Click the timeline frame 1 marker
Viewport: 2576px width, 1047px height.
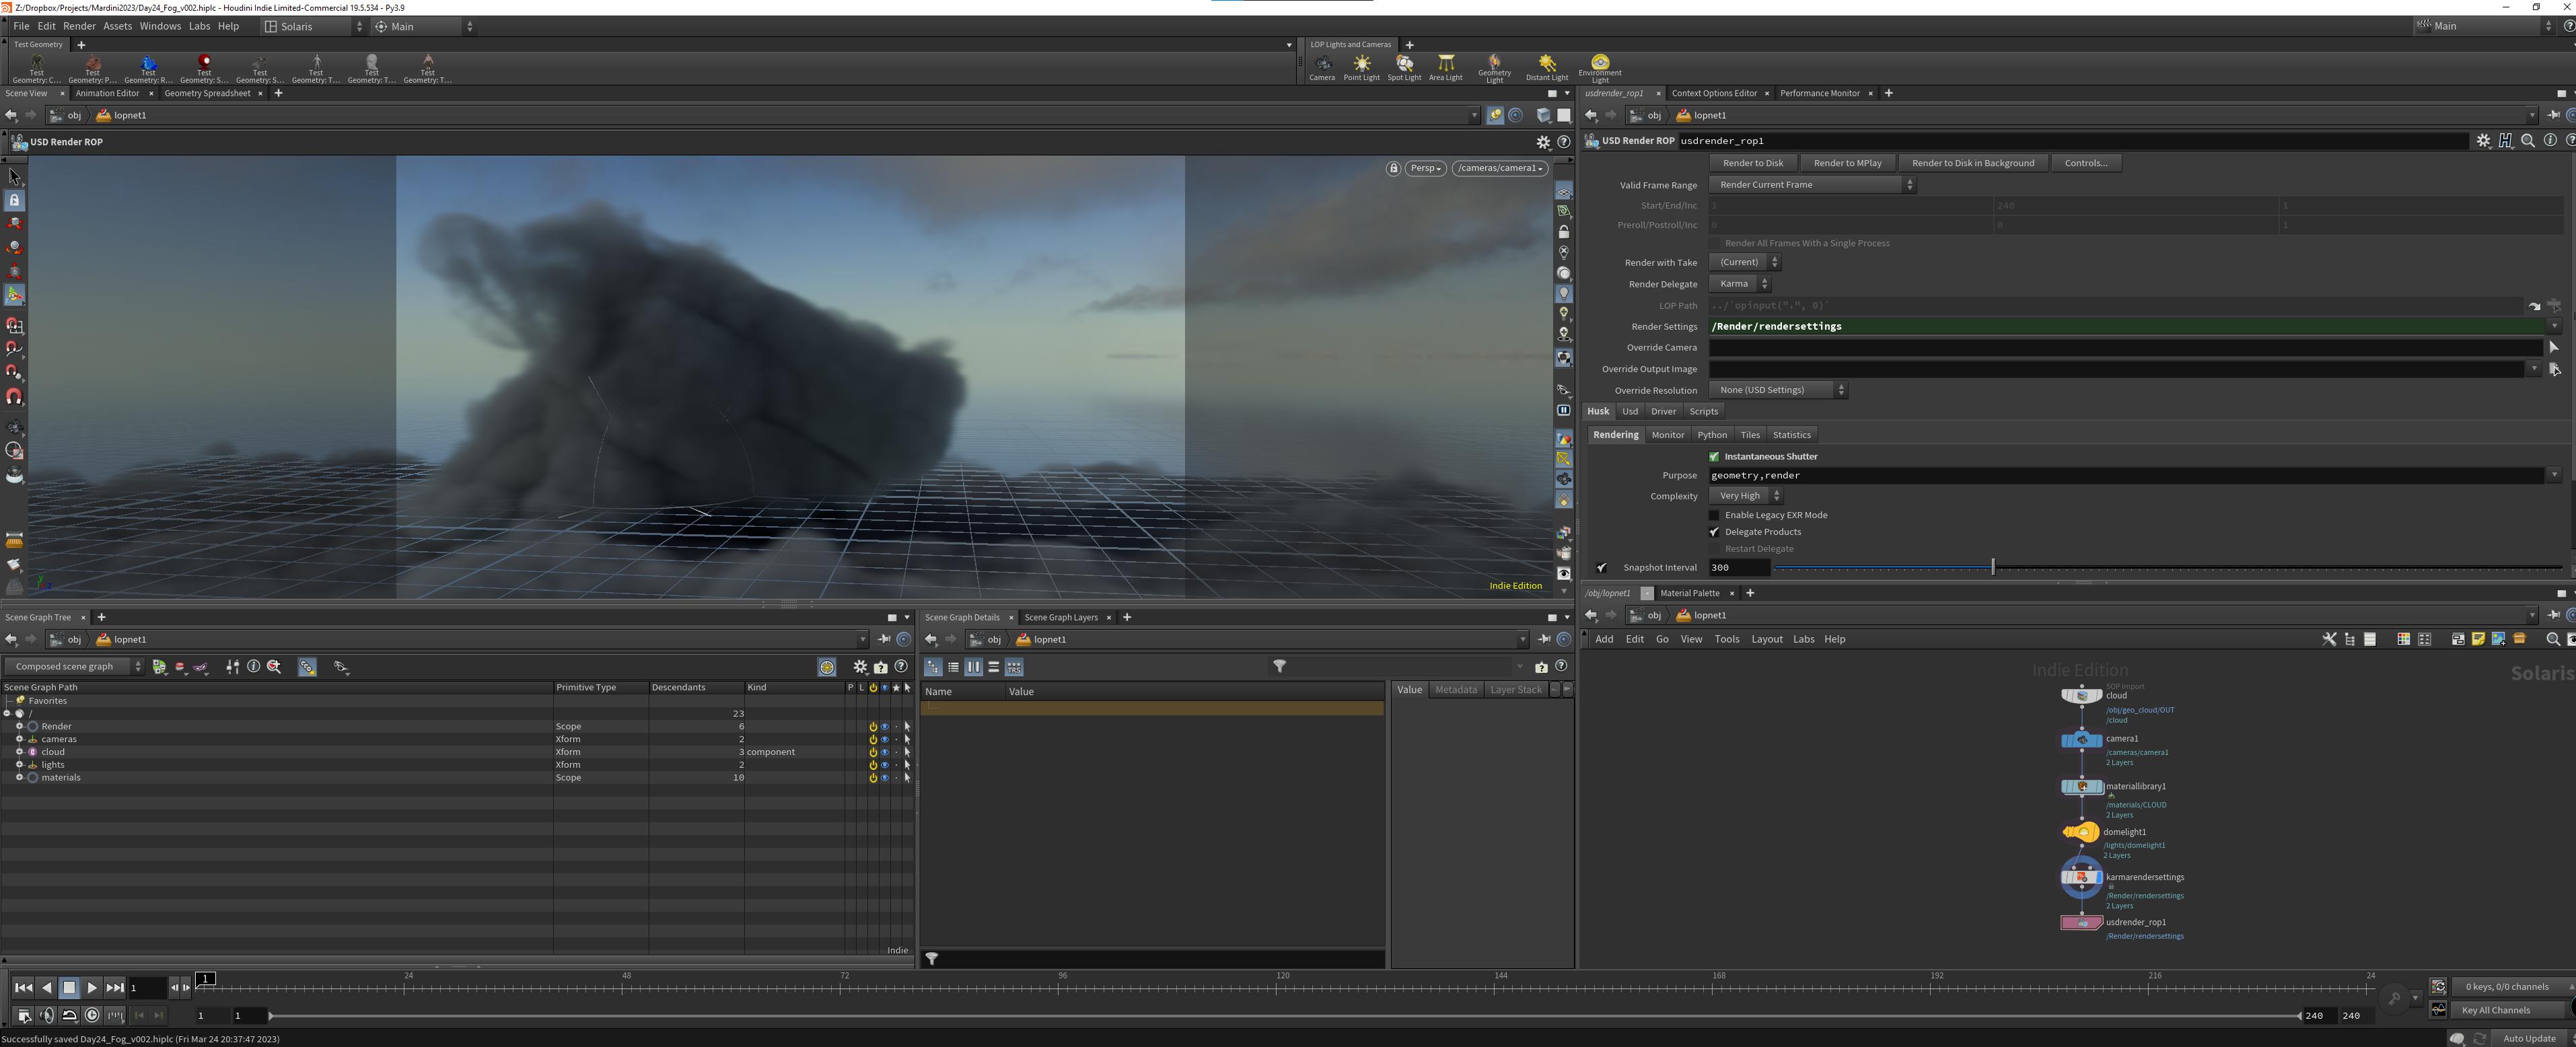point(205,979)
